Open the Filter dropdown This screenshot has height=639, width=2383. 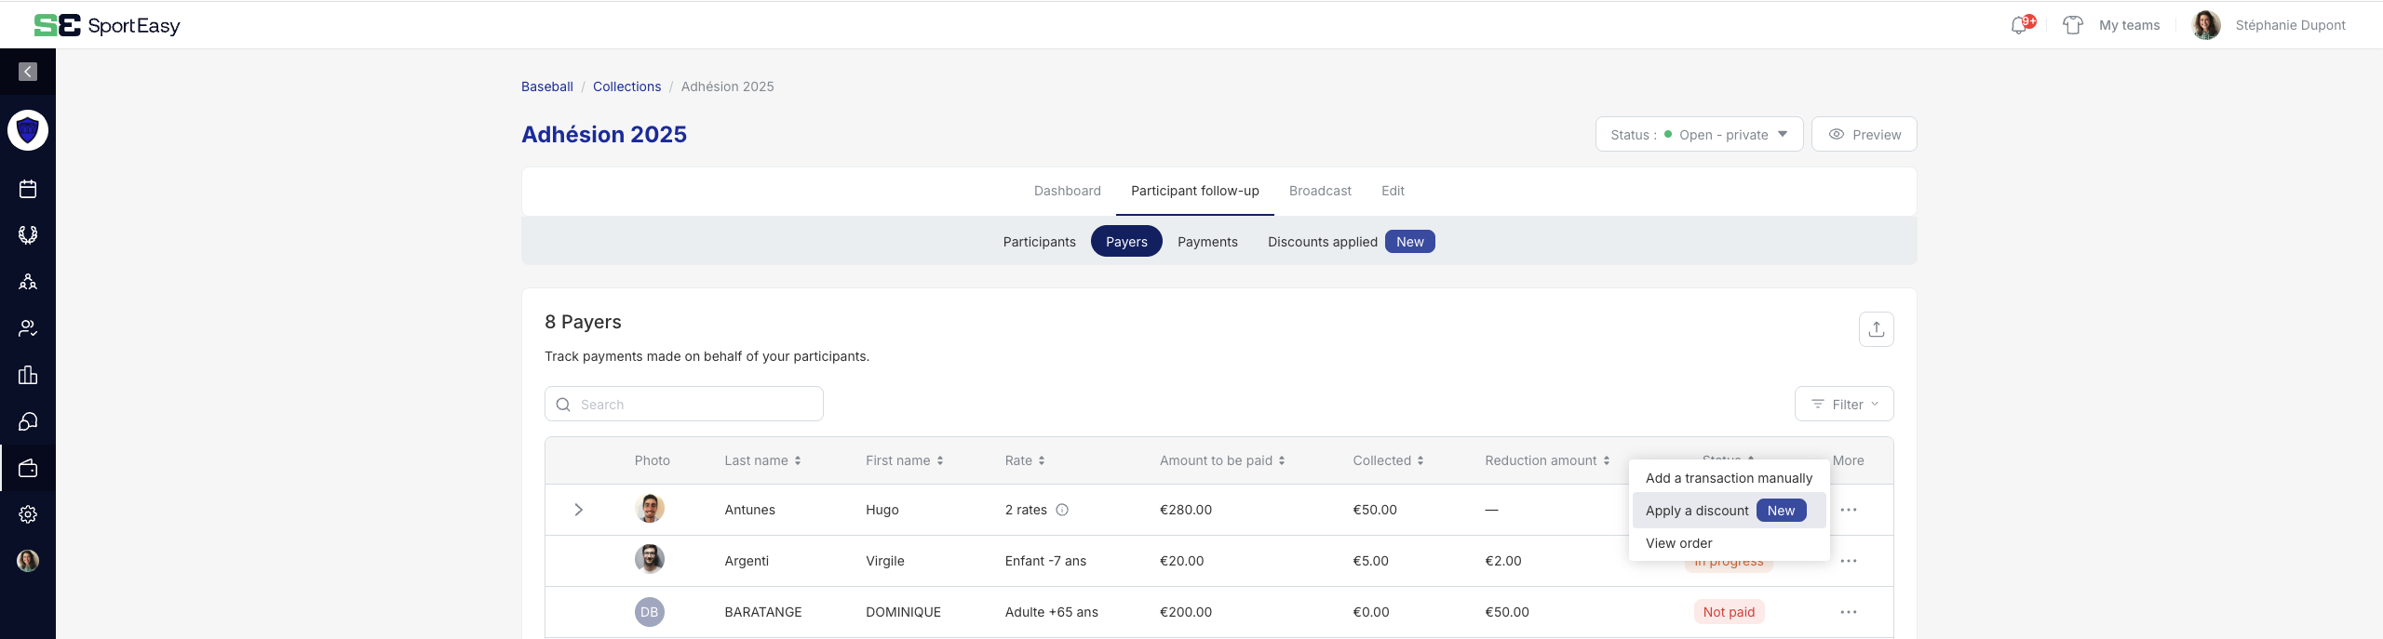click(x=1843, y=405)
